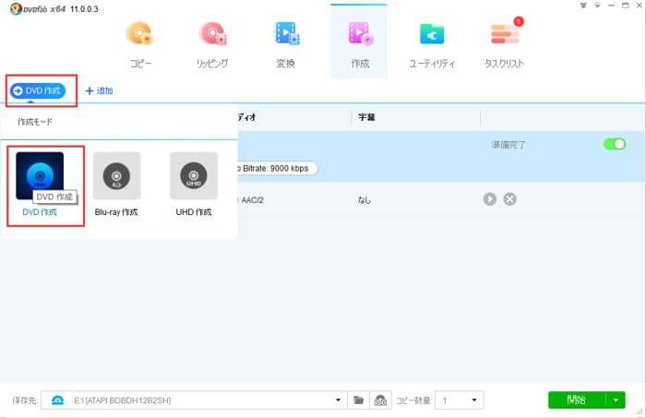Click the DVD 作成 mode switcher button
This screenshot has width=646, height=418.
coord(41,90)
